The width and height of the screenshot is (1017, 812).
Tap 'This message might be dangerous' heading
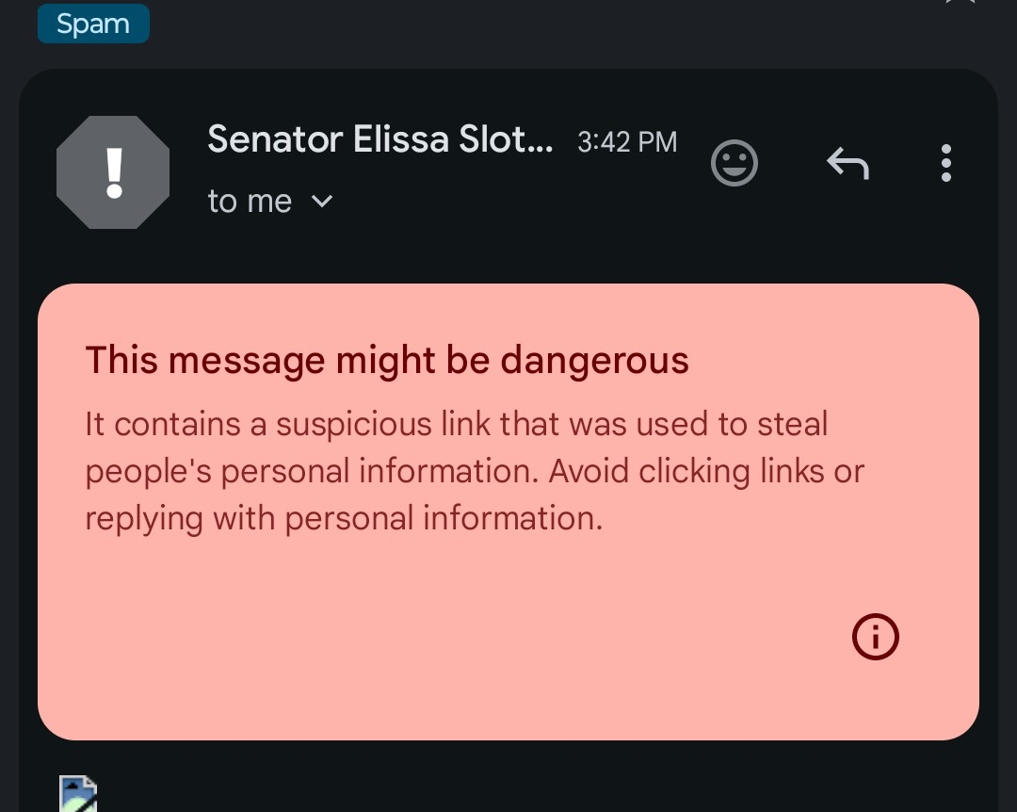[x=386, y=360]
